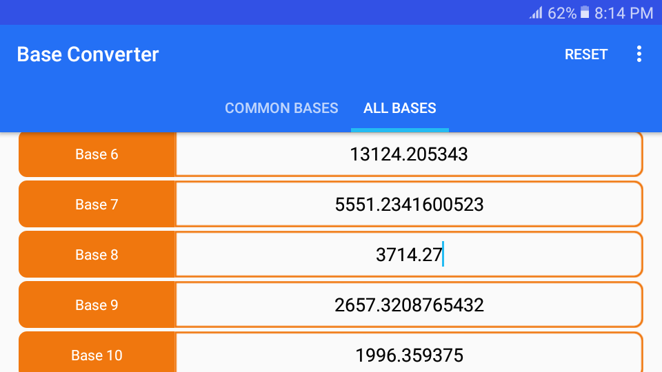Screen dimensions: 662x372
Task: Tap the signal strength status icon
Action: click(x=536, y=13)
